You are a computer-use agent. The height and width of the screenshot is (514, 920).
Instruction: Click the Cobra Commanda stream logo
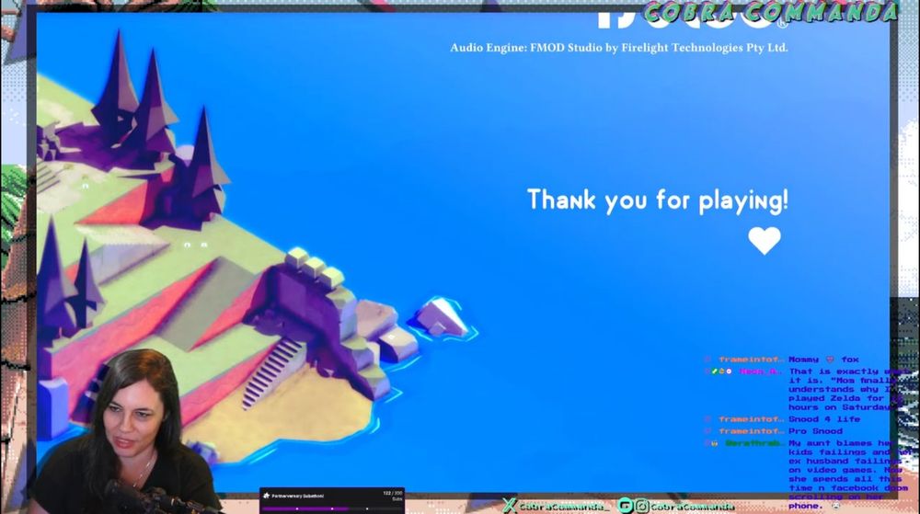(x=771, y=12)
